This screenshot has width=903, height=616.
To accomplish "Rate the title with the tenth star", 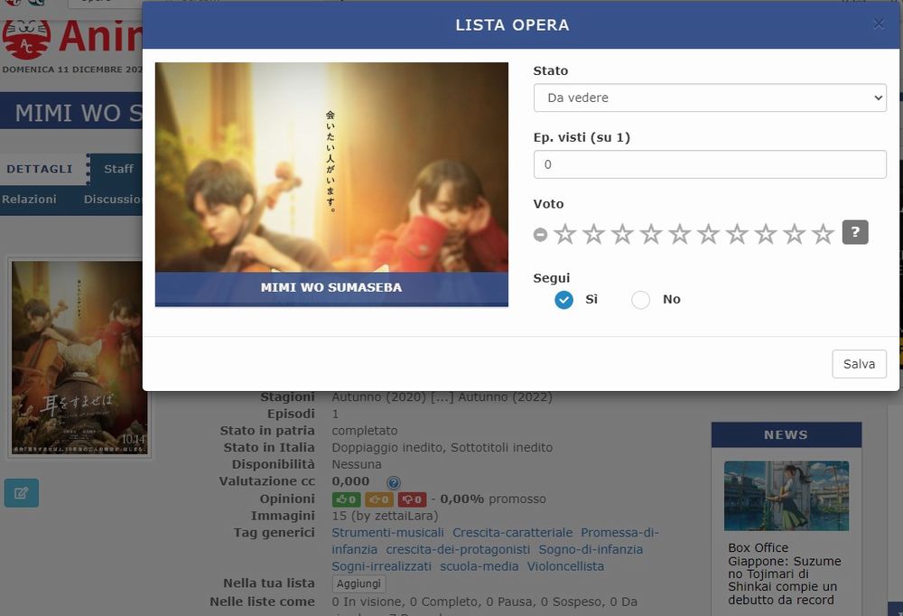I will click(x=823, y=234).
